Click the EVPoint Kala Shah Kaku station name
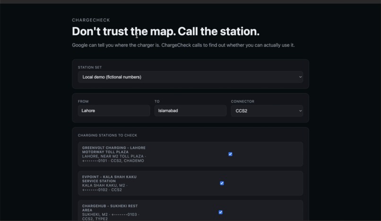The height and width of the screenshot is (221, 381). tap(109, 179)
